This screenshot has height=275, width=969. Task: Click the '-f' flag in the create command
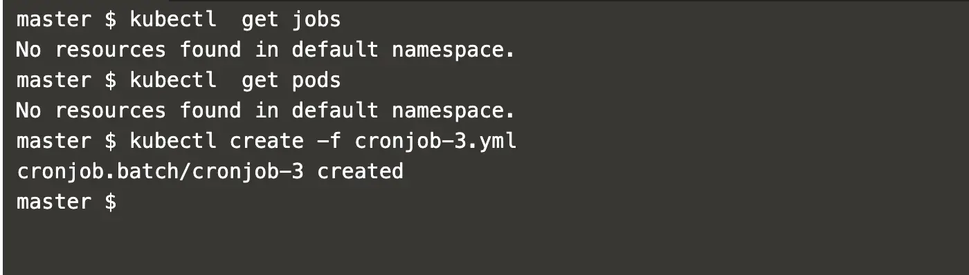point(329,141)
